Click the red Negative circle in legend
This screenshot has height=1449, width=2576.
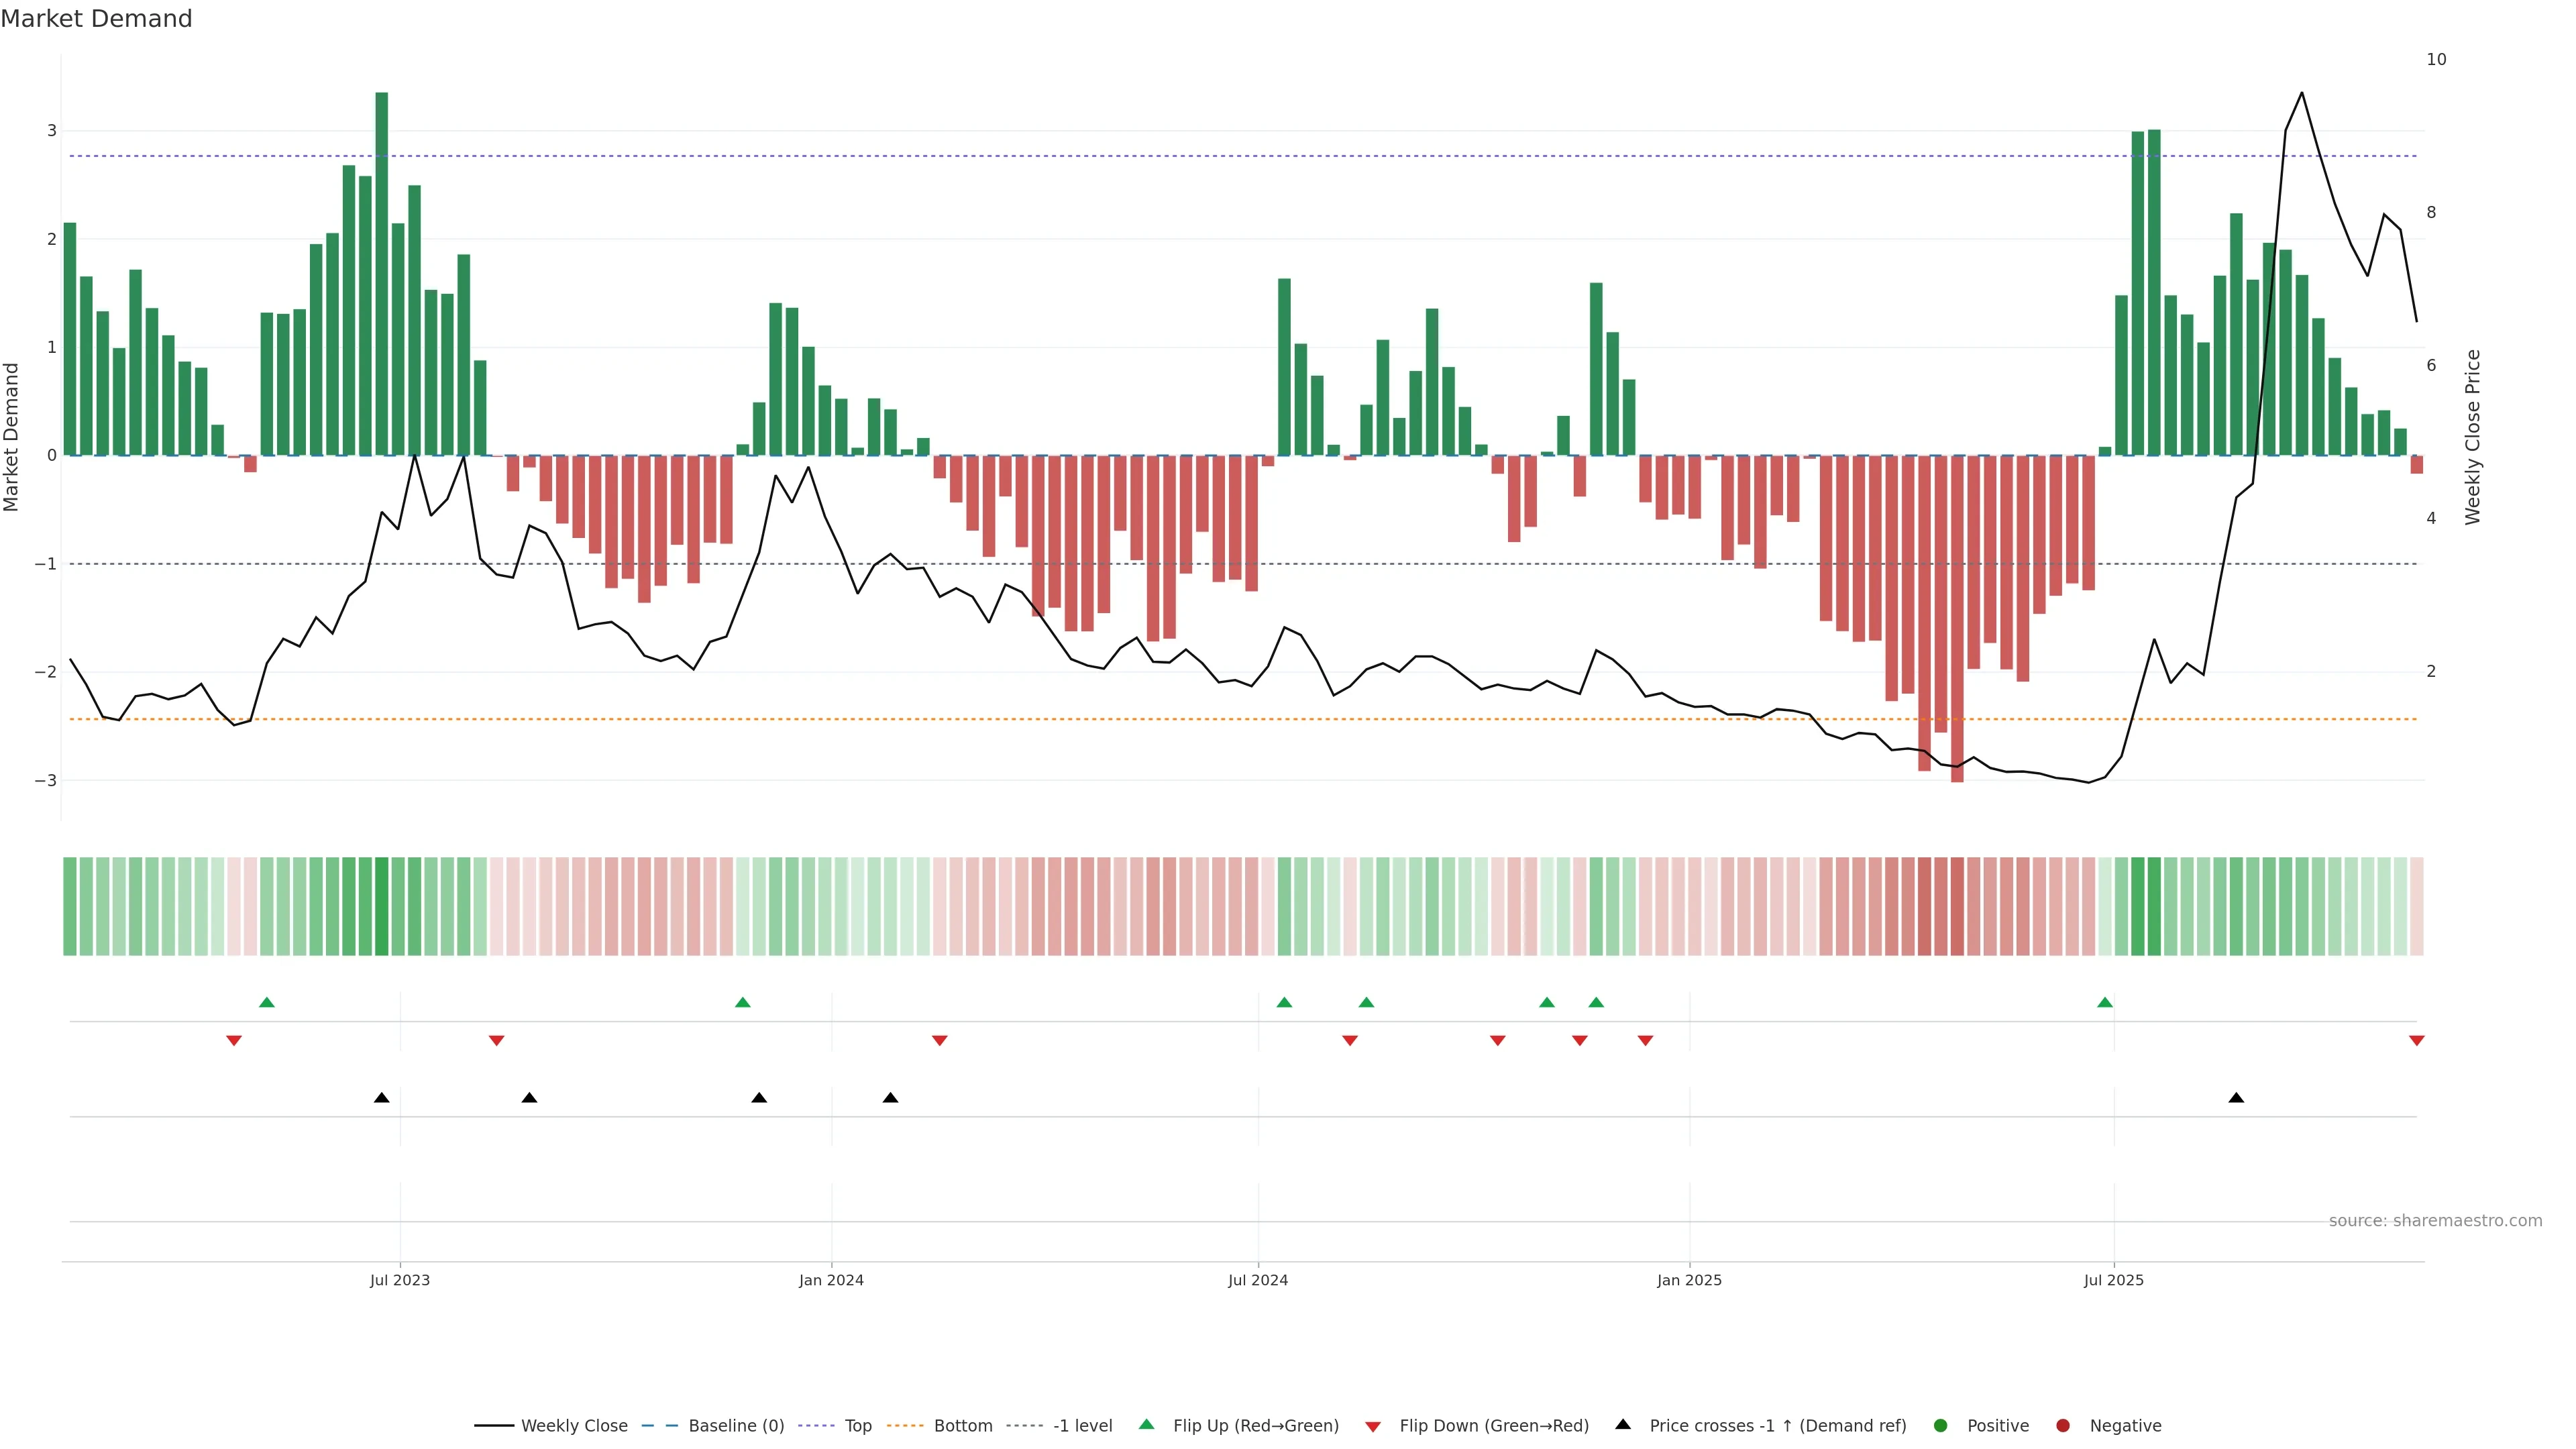[2063, 1425]
